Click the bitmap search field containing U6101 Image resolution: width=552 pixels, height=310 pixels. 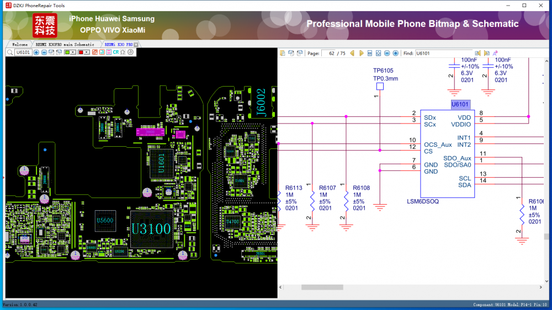[x=23, y=52]
